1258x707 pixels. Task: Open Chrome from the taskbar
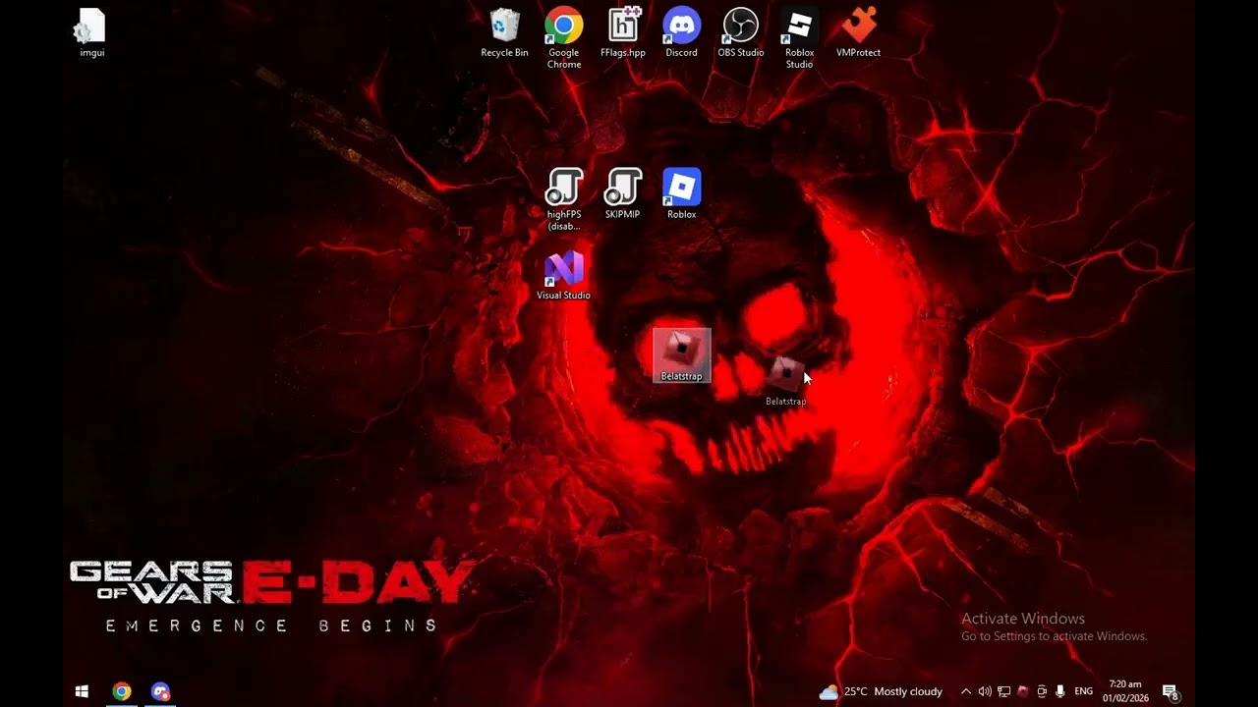pyautogui.click(x=121, y=691)
